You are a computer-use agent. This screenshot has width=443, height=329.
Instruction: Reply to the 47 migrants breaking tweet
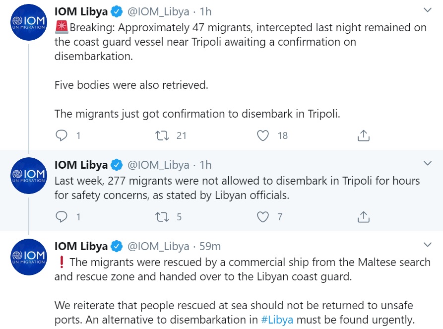pyautogui.click(x=62, y=135)
